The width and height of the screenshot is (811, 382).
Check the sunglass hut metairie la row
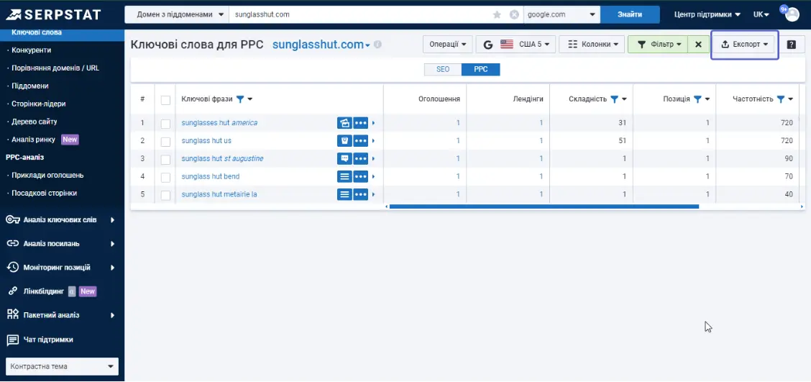165,195
